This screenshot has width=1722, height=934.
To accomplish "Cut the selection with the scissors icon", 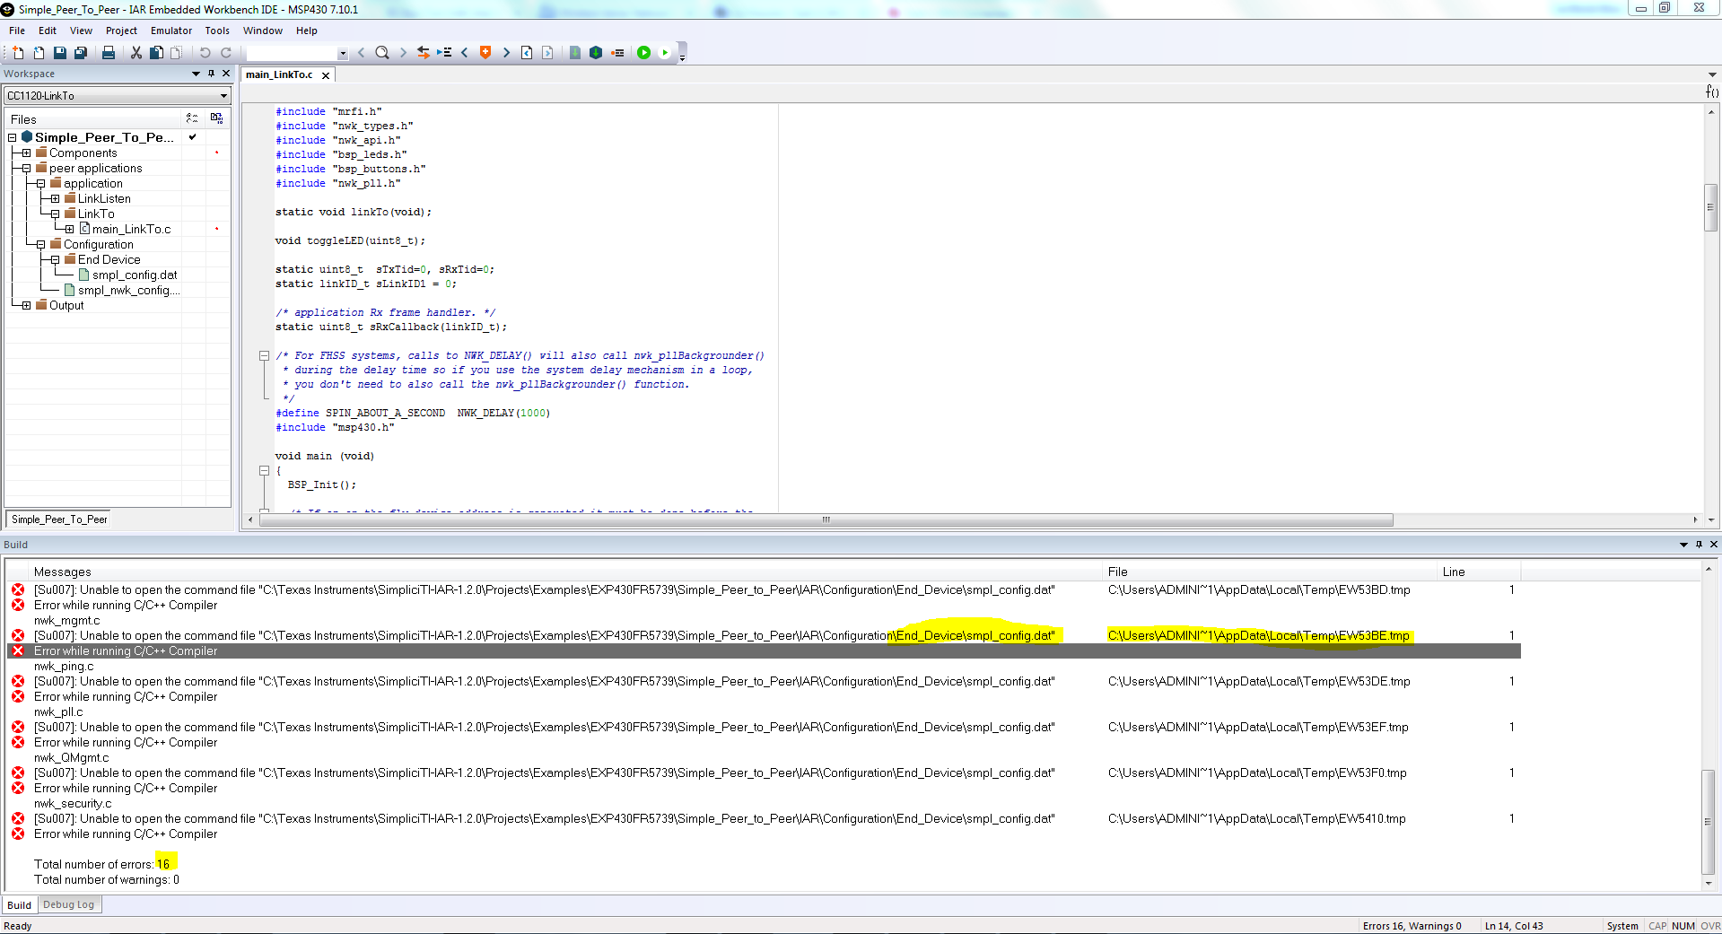I will tap(136, 53).
